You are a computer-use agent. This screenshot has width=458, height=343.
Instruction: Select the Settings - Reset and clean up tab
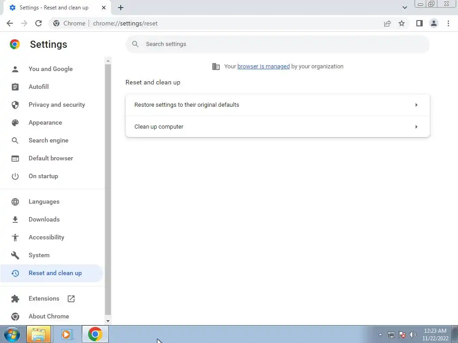(57, 8)
